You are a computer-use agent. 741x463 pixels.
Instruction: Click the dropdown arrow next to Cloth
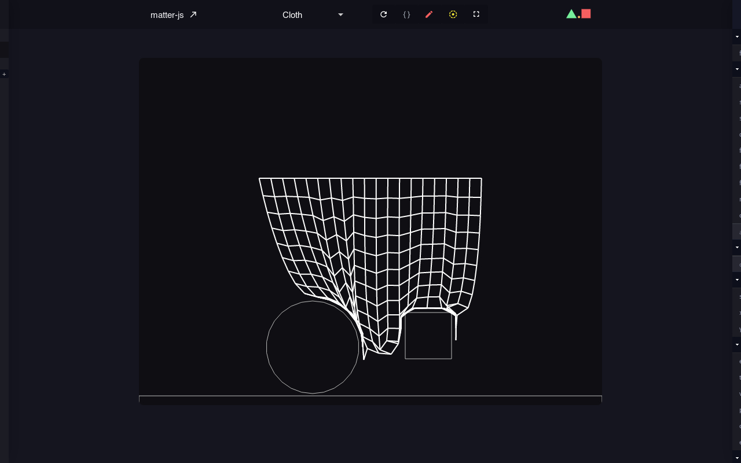340,15
